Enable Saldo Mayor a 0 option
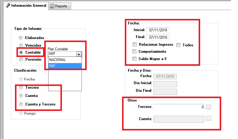This screenshot has width=238, height=139. click(x=135, y=59)
